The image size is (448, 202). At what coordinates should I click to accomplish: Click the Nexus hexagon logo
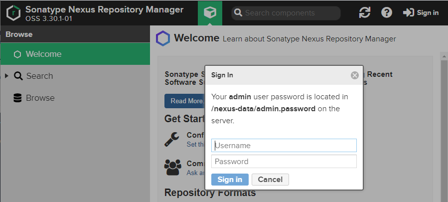pos(13,12)
